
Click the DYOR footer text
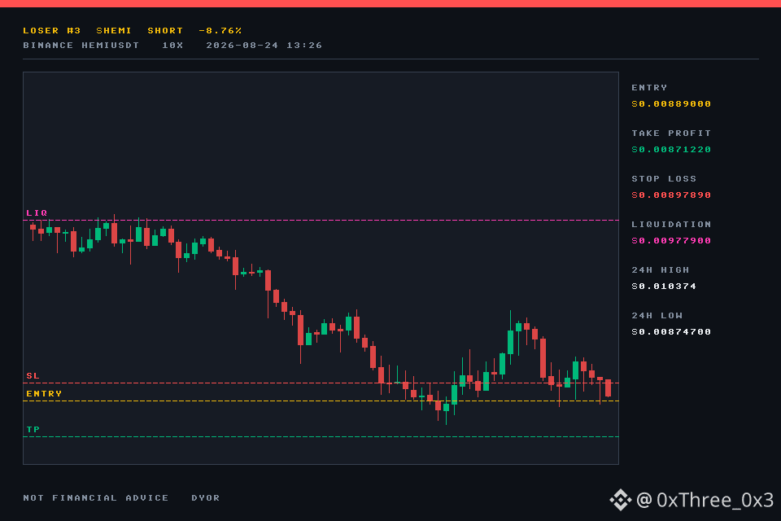point(206,498)
